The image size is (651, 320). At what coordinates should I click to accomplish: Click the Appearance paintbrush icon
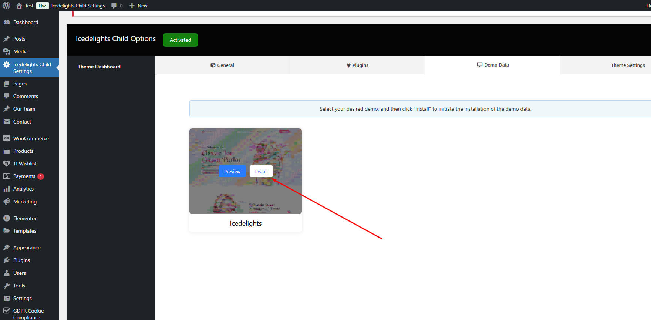point(7,247)
